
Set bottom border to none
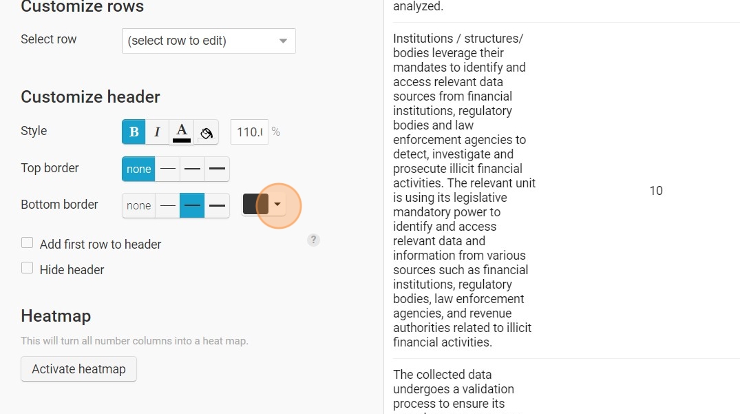(138, 205)
